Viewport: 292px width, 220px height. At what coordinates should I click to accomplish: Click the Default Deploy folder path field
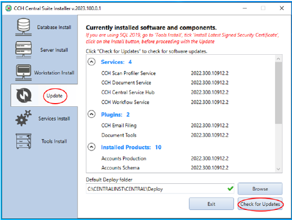(160, 189)
